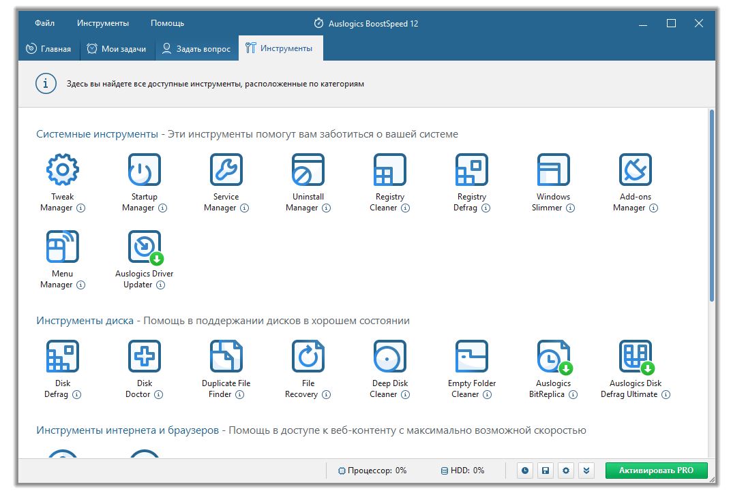Show info for Service Manager
Image resolution: width=731 pixels, height=493 pixels.
tap(244, 208)
